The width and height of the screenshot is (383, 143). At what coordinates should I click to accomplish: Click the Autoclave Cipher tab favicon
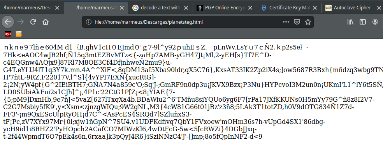coord(328,8)
